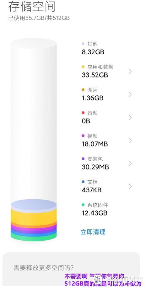The height and width of the screenshot is (288, 146).
Task: Click the green segment of storage cylinder
Action: click(34, 238)
